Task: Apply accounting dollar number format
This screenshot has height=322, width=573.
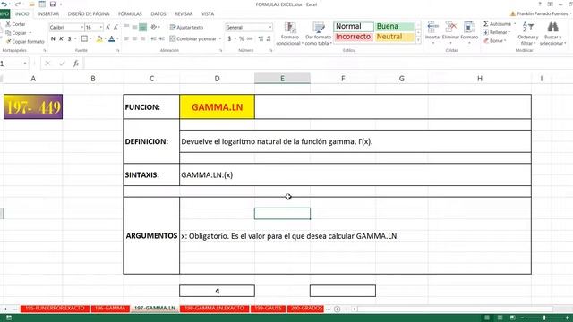Action: 229,38
